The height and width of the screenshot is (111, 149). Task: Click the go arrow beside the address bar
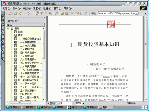click(x=141, y=13)
